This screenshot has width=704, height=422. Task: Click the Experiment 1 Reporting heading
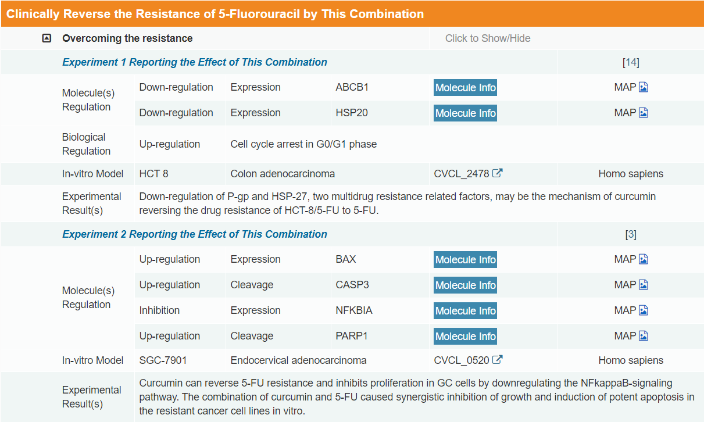[x=195, y=62]
